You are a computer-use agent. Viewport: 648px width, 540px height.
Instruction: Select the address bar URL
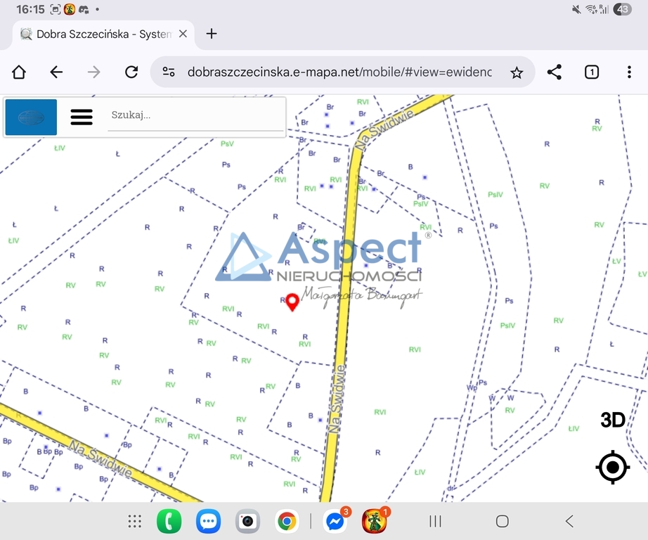[339, 72]
